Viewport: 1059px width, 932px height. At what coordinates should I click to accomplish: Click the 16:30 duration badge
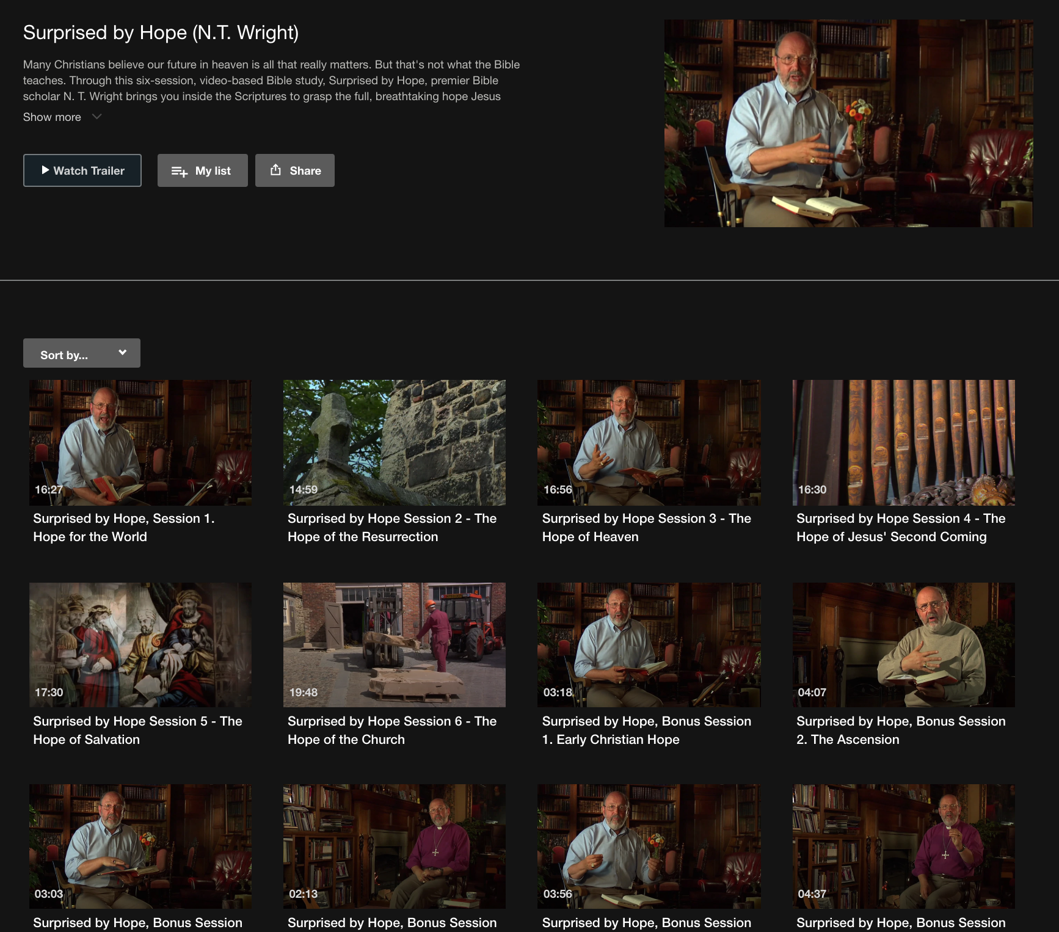tap(812, 490)
